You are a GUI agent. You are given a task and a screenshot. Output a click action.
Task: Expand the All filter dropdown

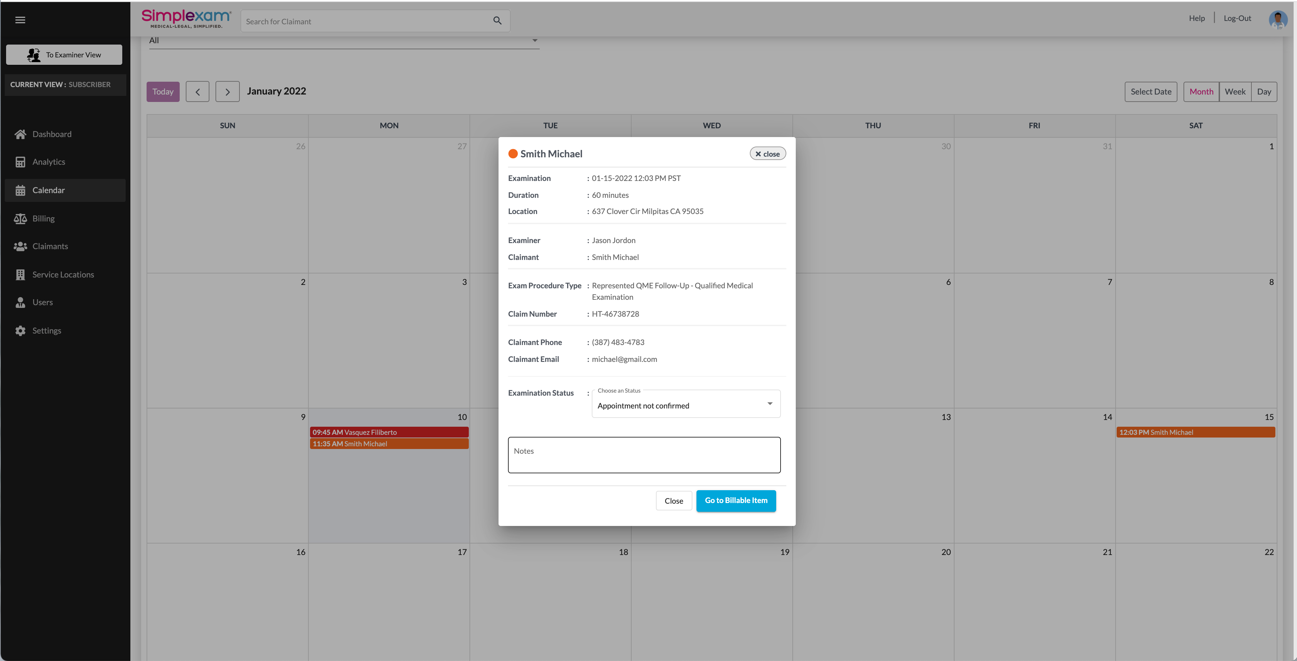[344, 41]
